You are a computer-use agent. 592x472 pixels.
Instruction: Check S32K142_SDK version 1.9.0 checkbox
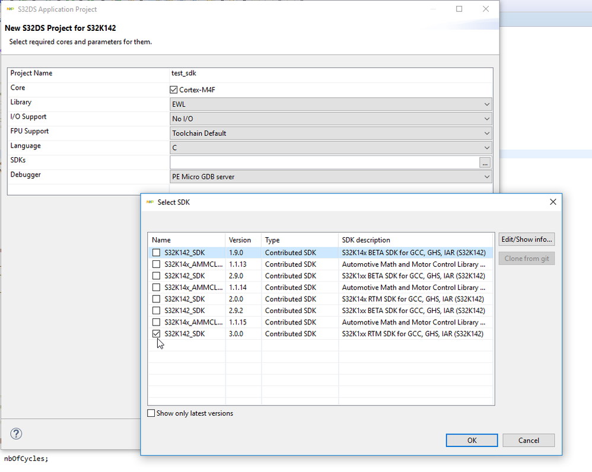tap(157, 253)
